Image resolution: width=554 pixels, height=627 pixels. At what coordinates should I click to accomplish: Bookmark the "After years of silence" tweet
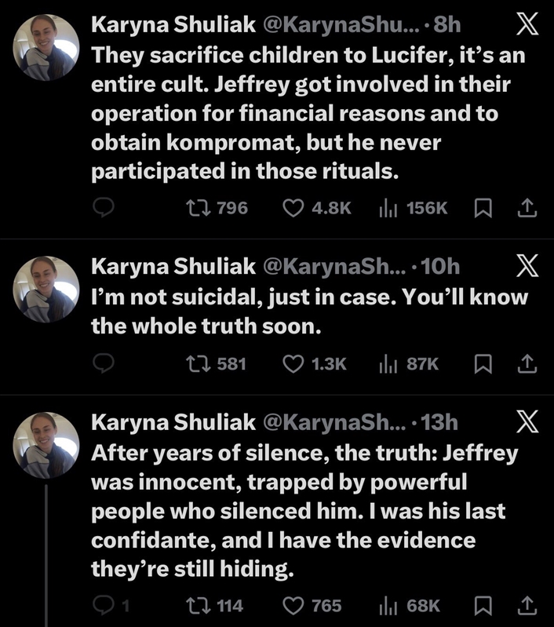(484, 605)
